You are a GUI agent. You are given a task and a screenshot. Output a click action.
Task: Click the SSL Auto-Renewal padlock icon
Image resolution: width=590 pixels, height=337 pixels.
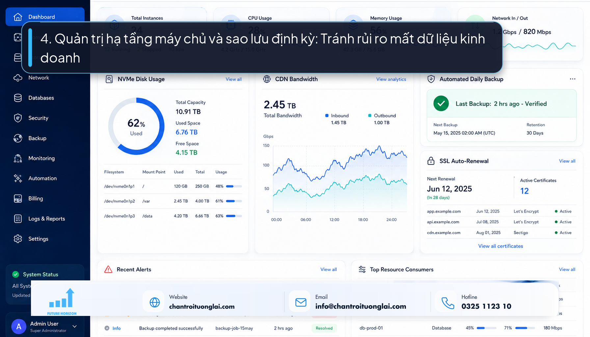[x=431, y=161]
